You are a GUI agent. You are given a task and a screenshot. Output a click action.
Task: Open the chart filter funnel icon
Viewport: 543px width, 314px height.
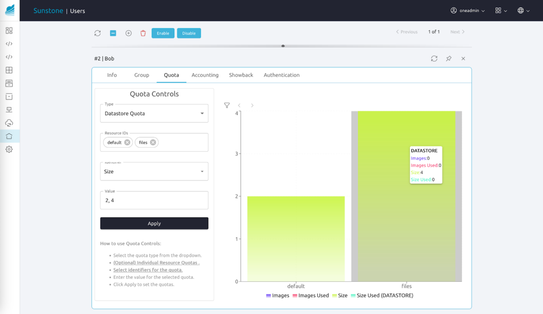[x=227, y=105]
